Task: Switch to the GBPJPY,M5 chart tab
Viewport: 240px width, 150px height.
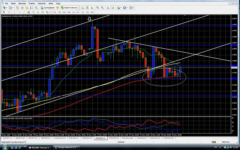Action: [x=20, y=138]
